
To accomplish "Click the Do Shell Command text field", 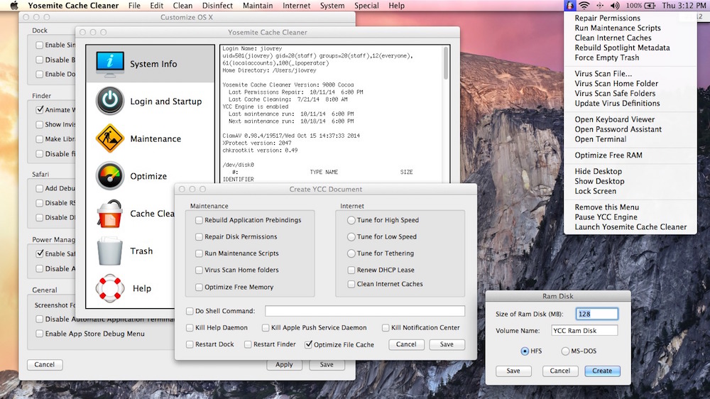I will point(365,311).
